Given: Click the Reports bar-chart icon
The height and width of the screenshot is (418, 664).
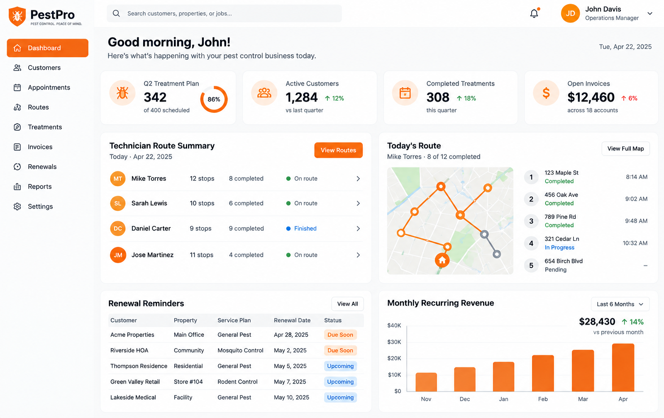Looking at the screenshot, I should 17,187.
